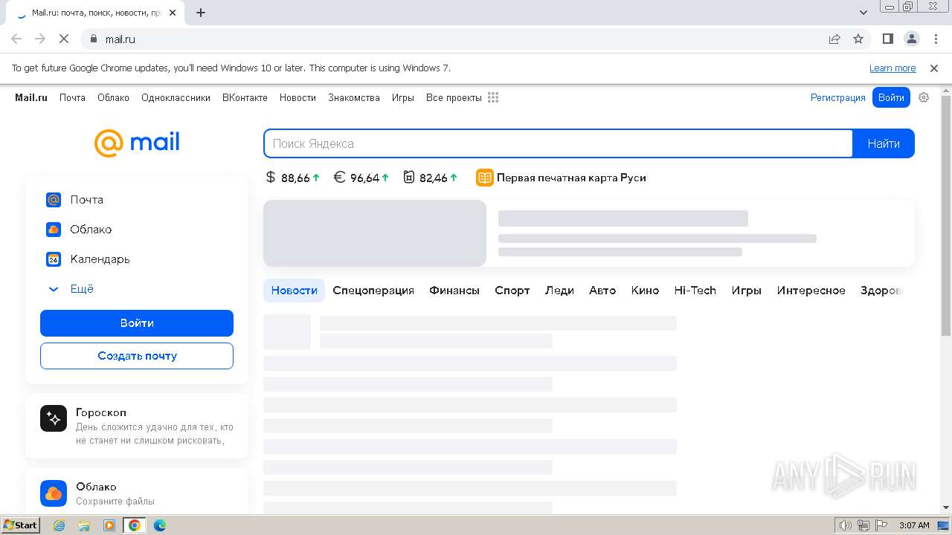
Task: Open ВКонтакте in top navigation
Action: tap(245, 97)
